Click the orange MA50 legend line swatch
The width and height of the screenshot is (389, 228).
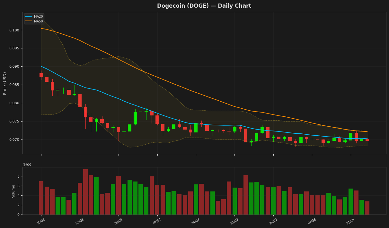point(28,21)
